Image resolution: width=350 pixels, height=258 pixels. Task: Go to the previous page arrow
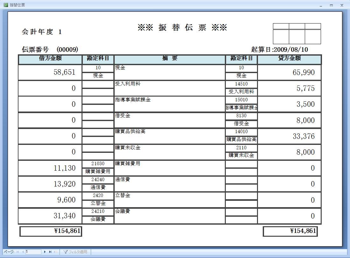23,252
